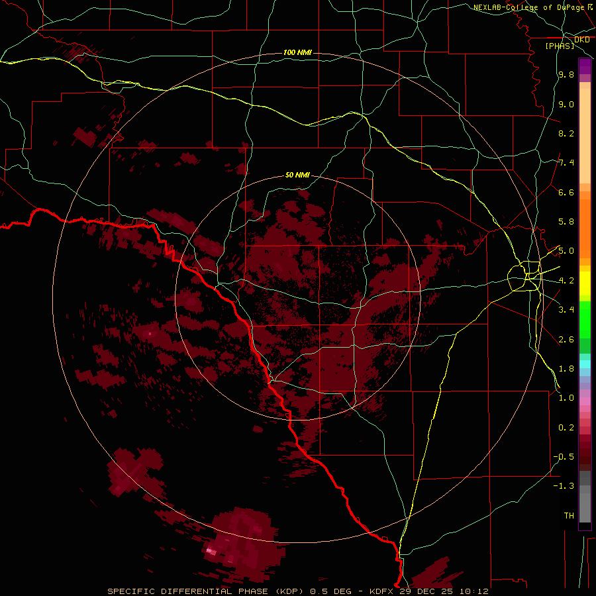Click the '(KDP)' abbreviation in the caption
This screenshot has height=596, width=596.
click(291, 591)
